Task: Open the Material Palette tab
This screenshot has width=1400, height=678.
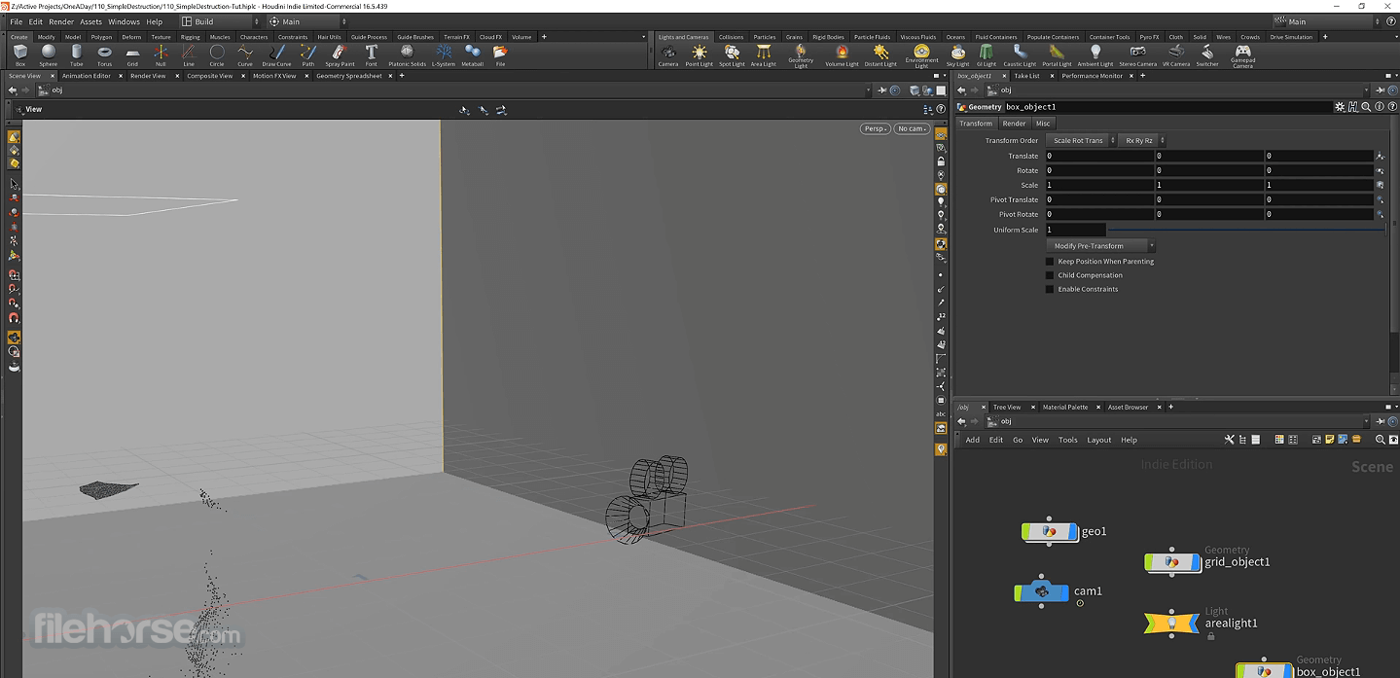Action: [1065, 408]
